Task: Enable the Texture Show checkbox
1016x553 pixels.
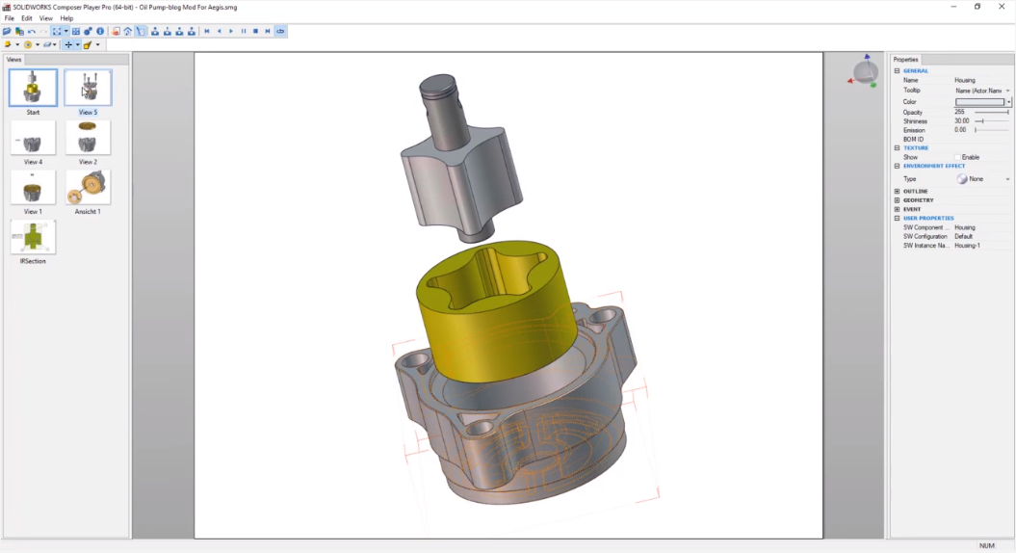Action: pyautogui.click(x=958, y=157)
